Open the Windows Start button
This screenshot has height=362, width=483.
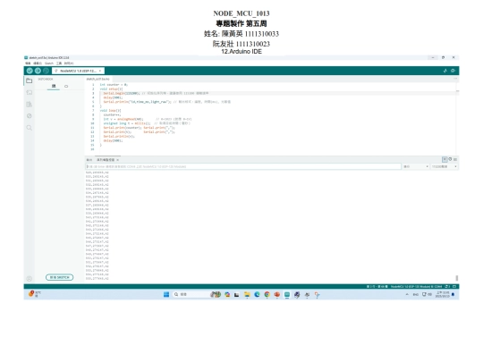coord(166,294)
